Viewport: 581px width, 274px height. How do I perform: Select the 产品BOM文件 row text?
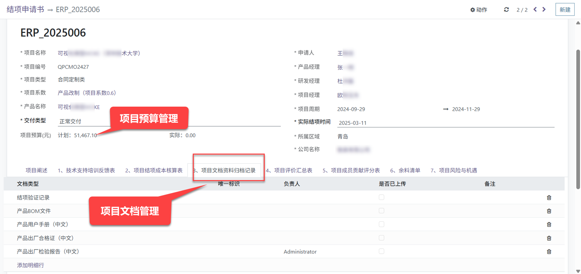pyautogui.click(x=34, y=211)
